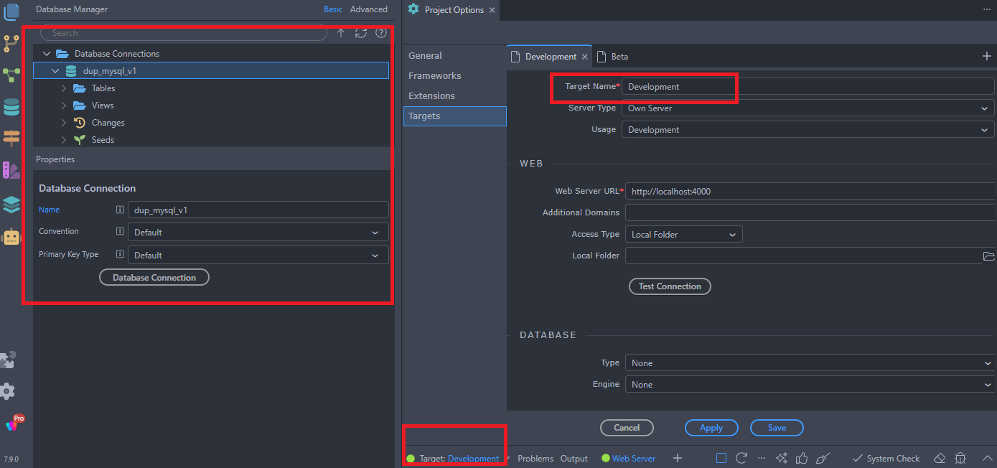Switch to the Beta target tab

click(x=613, y=56)
